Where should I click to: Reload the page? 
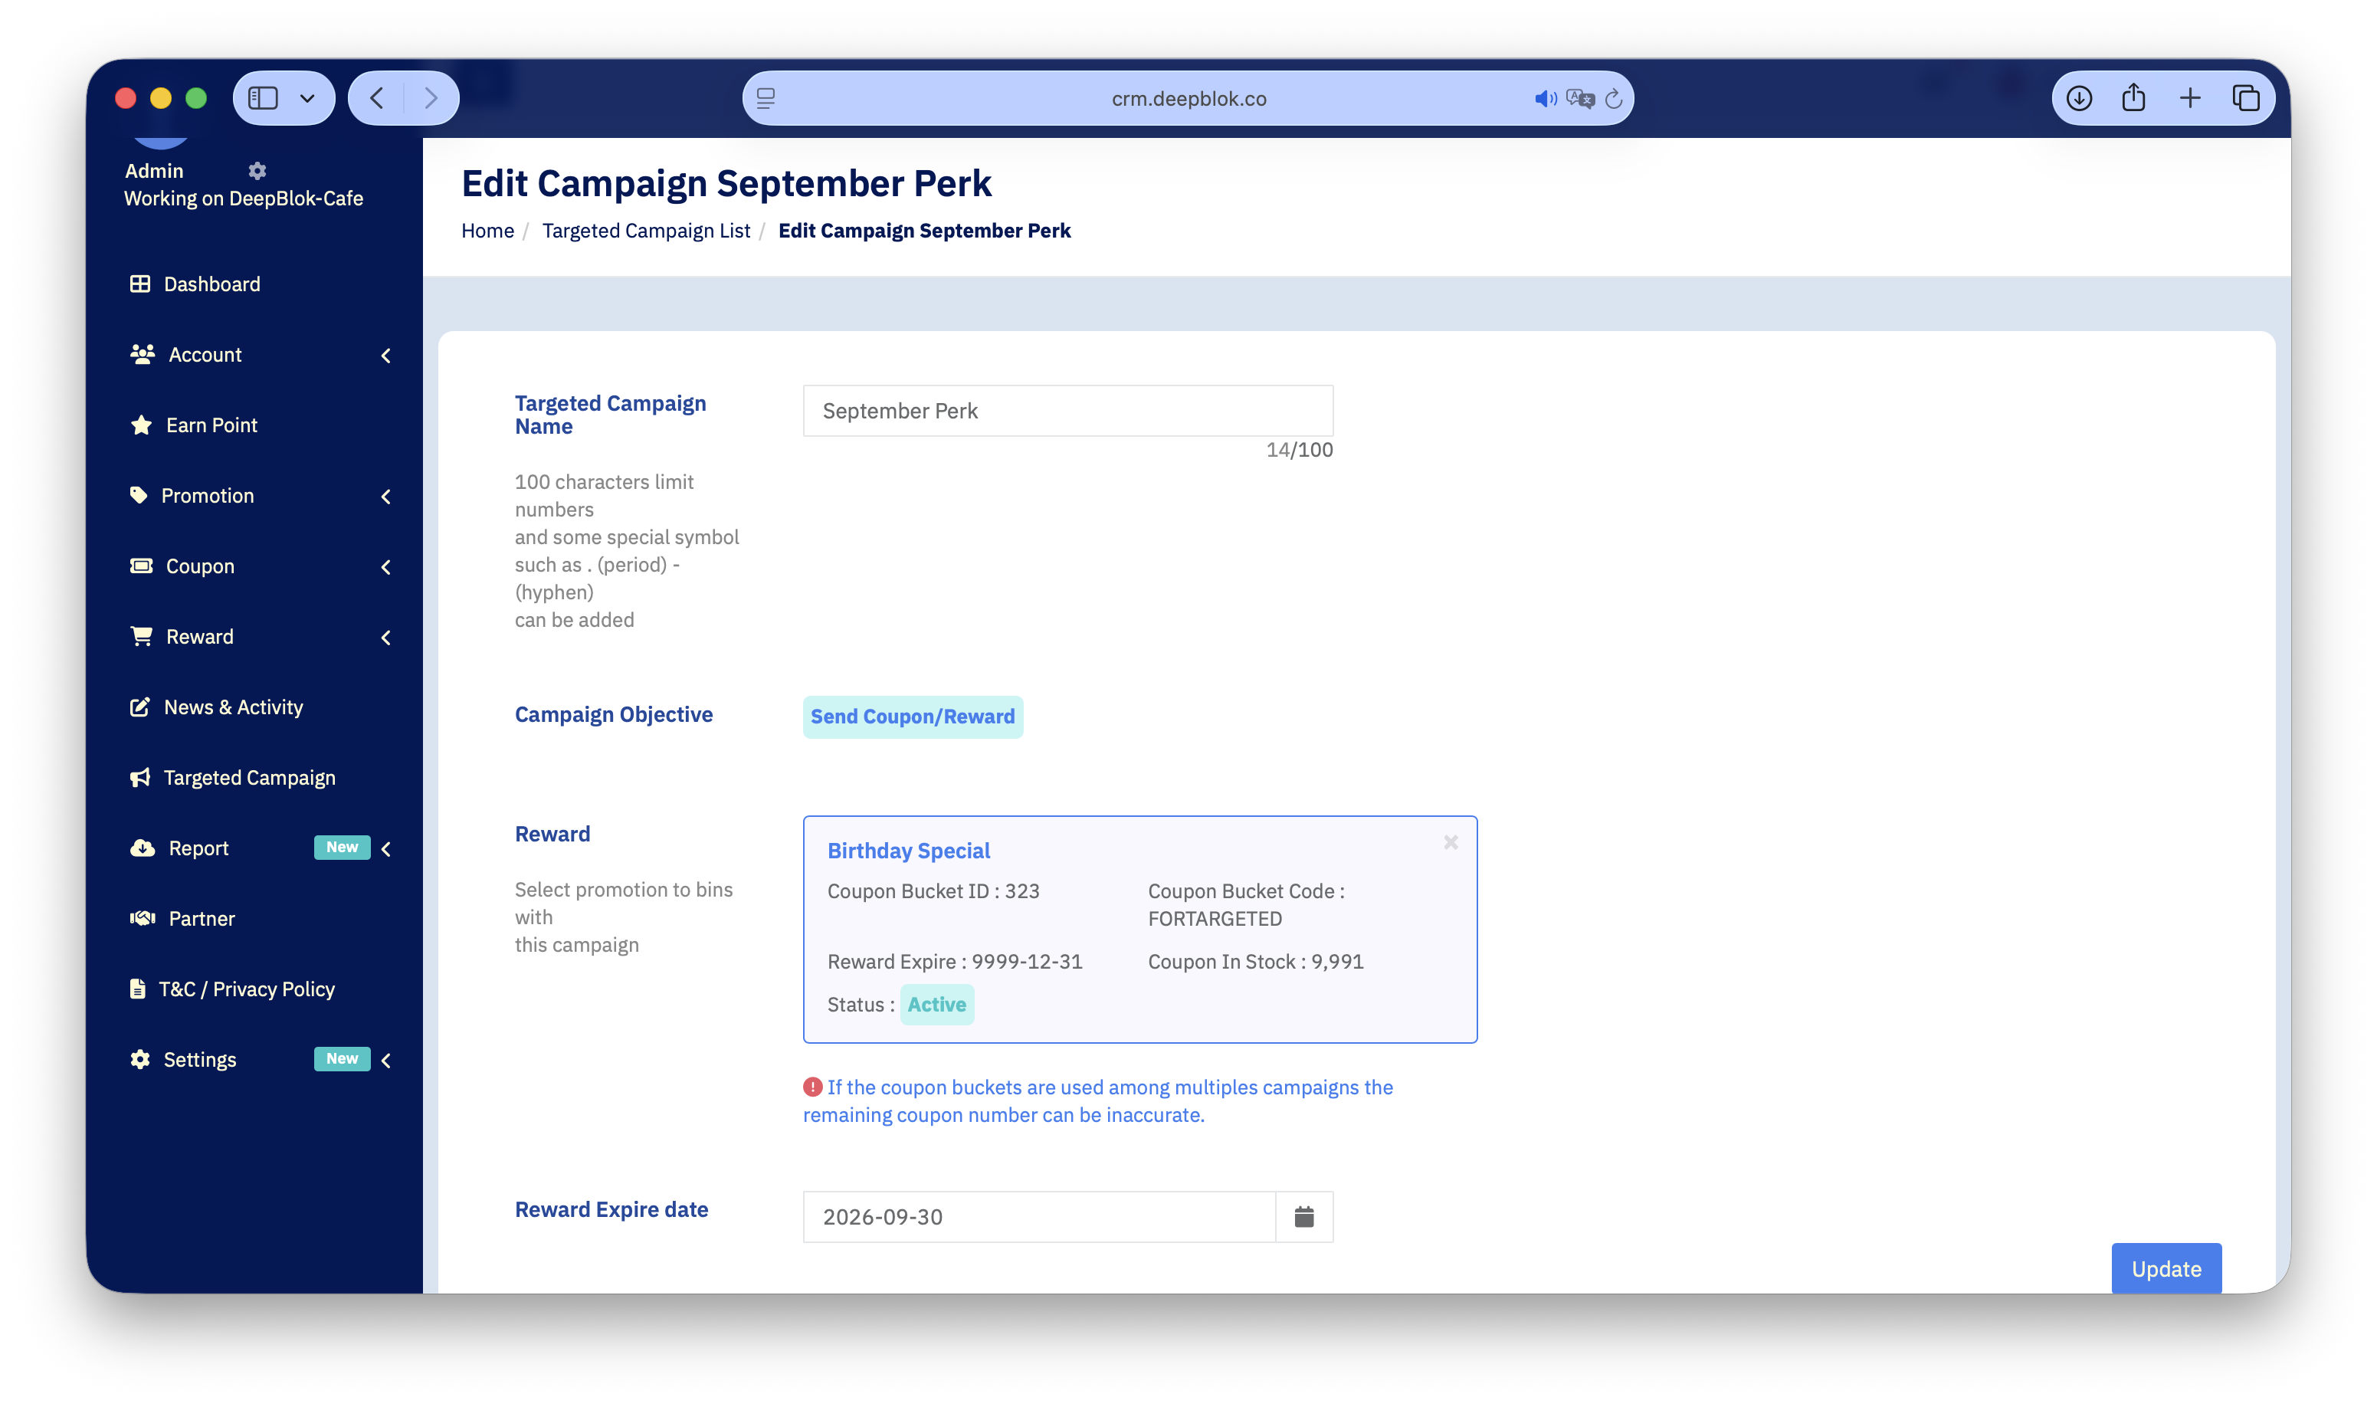coord(1613,99)
